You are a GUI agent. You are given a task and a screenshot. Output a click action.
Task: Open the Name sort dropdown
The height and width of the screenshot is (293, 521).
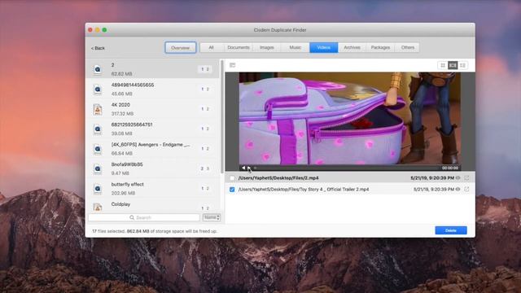point(212,217)
